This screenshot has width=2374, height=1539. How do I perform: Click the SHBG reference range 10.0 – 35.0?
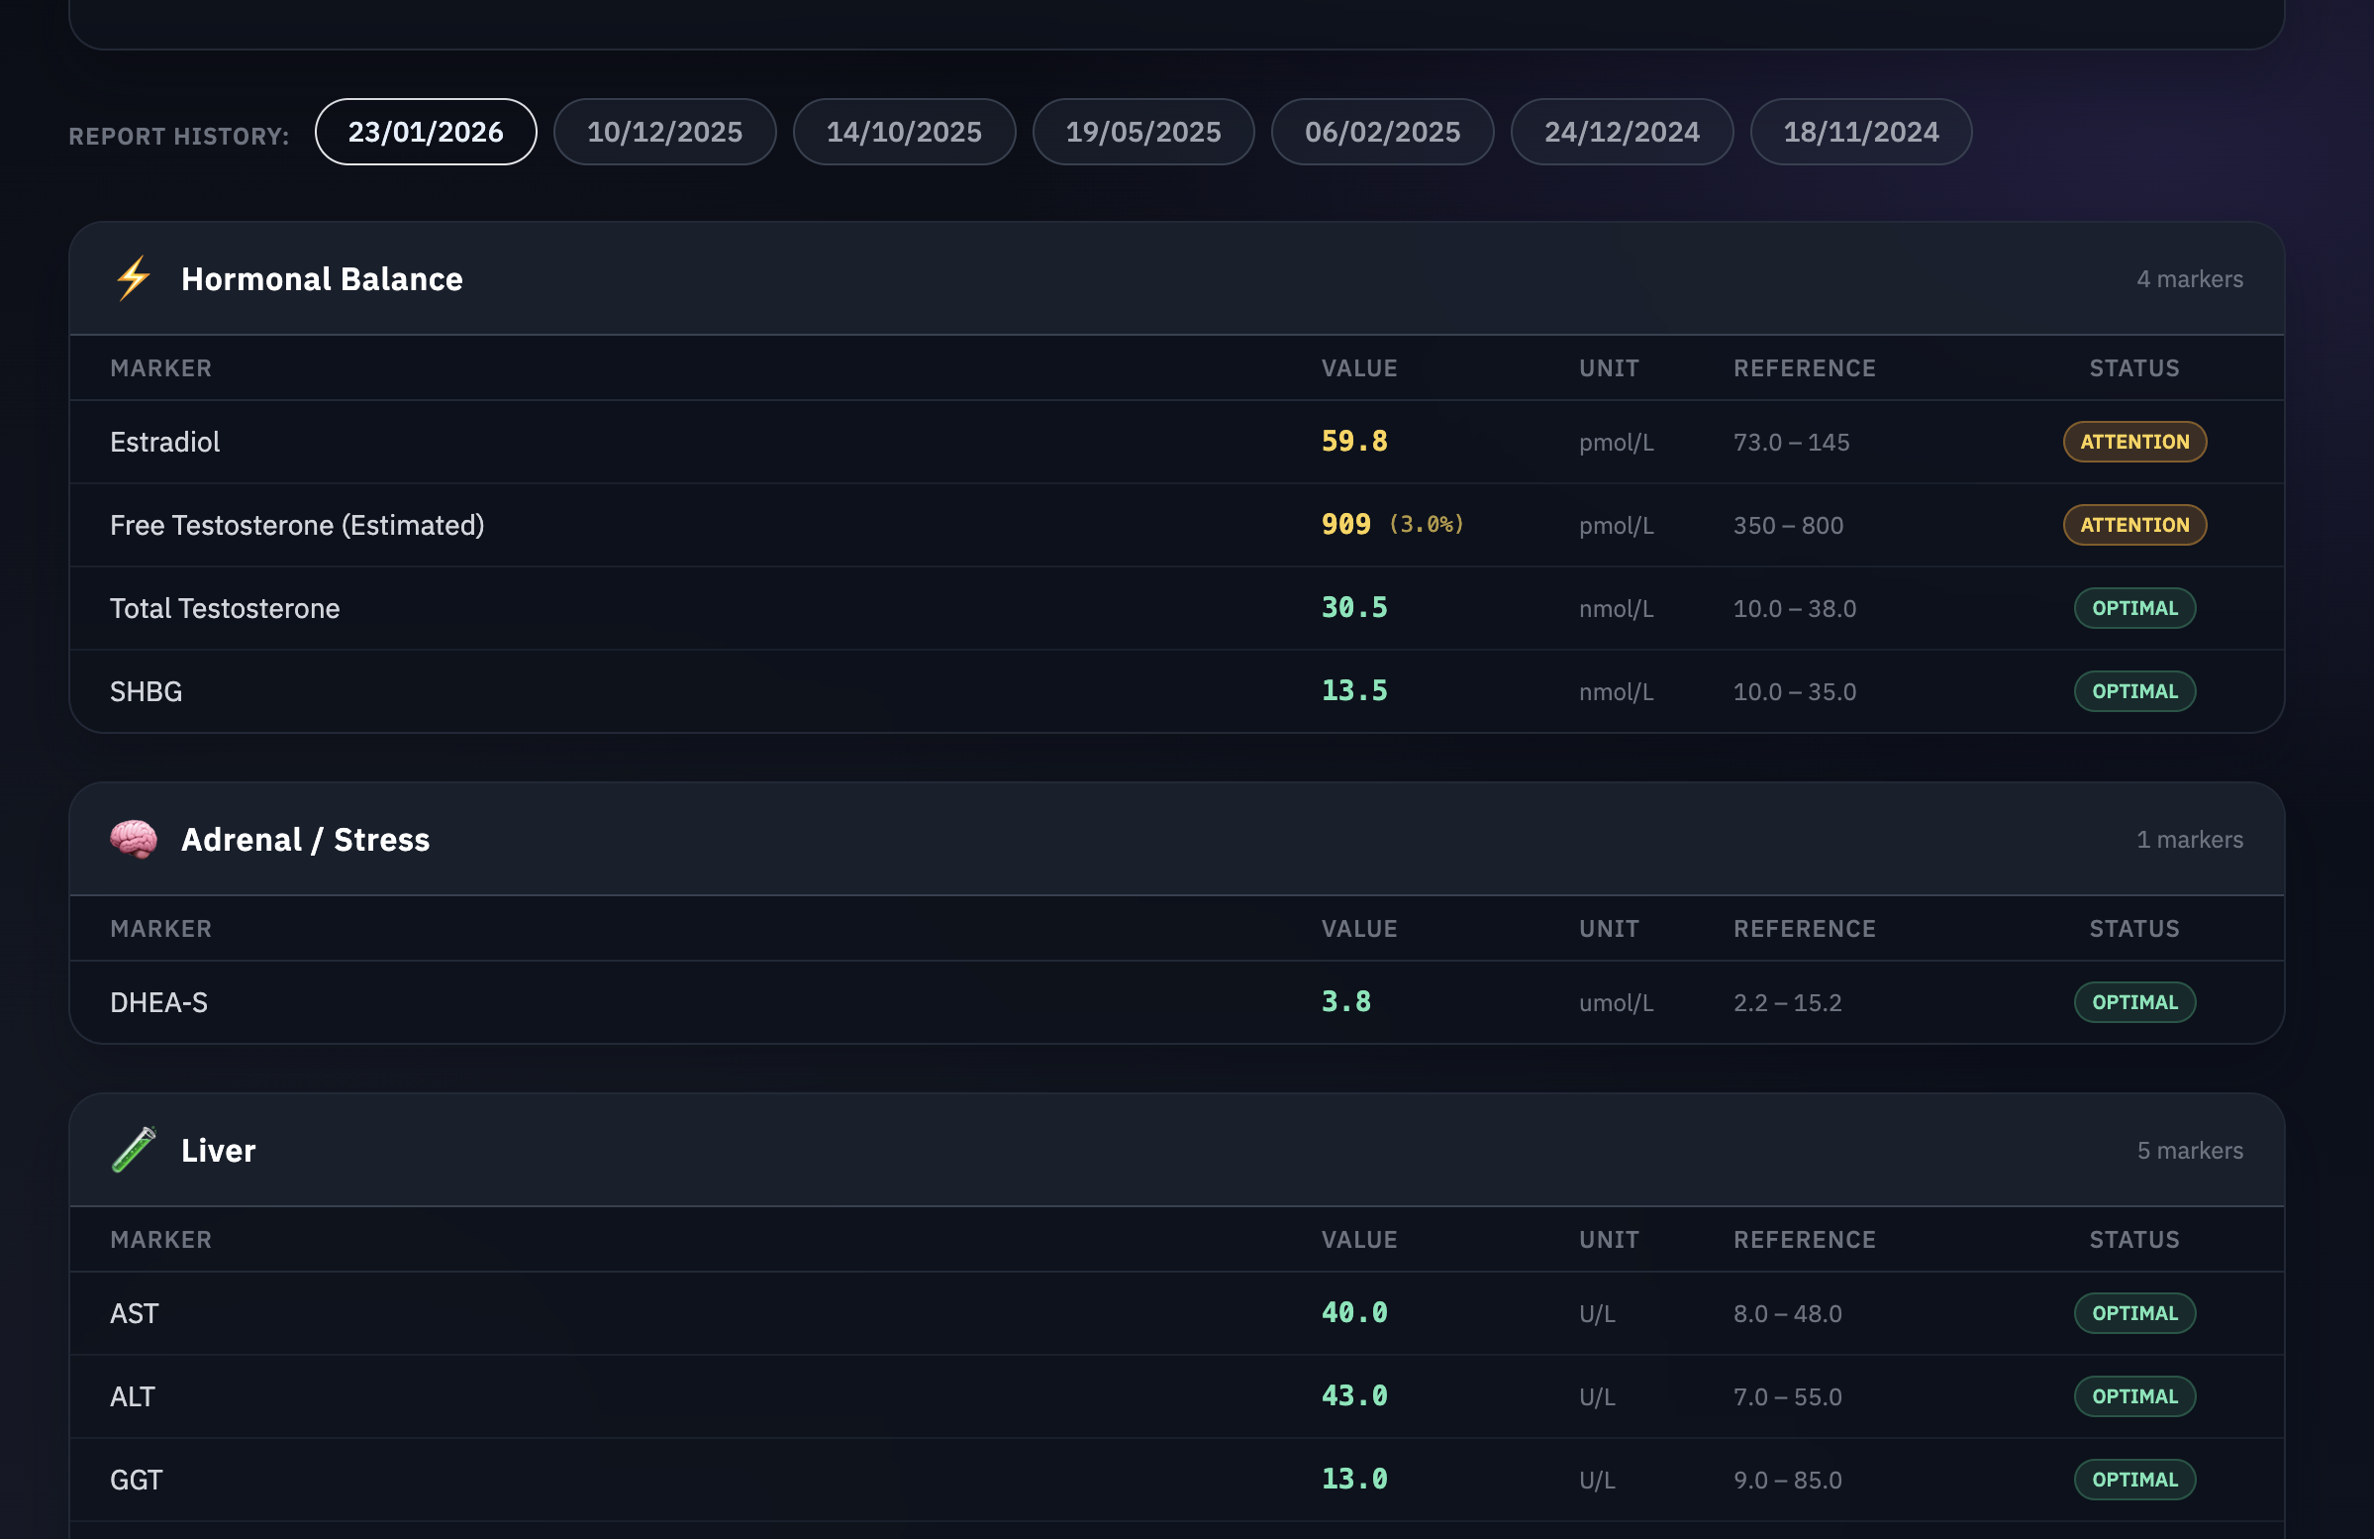tap(1795, 691)
